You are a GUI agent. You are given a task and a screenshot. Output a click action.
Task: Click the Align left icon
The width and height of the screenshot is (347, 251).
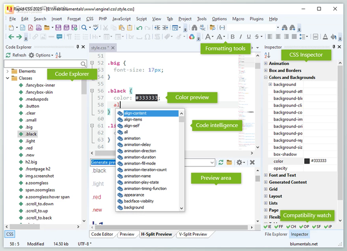(x=270, y=37)
